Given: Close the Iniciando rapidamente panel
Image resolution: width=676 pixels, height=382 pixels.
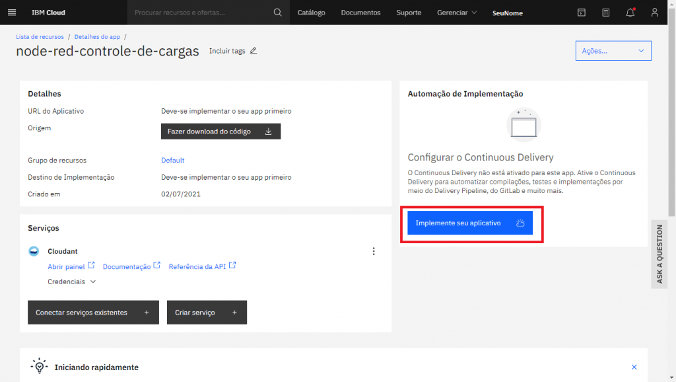Looking at the screenshot, I should [634, 367].
